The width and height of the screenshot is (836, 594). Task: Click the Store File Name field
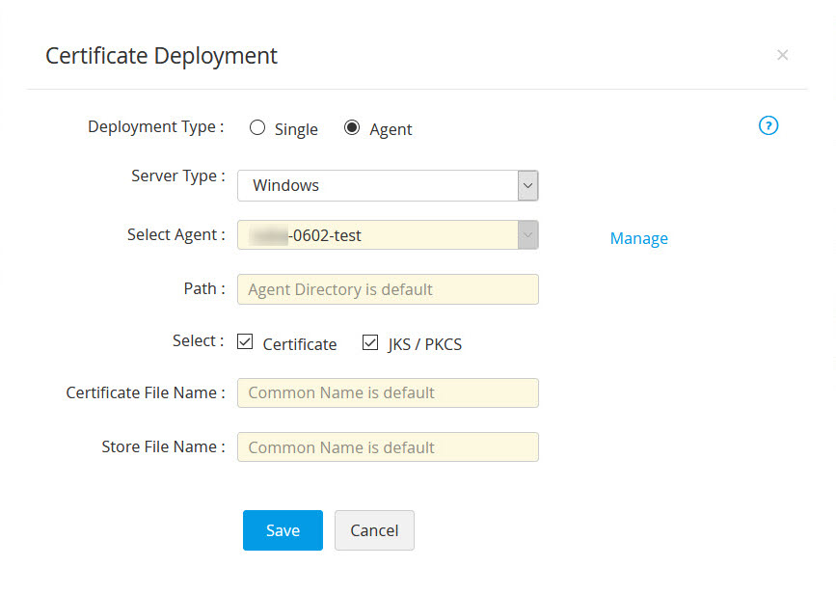click(x=388, y=447)
